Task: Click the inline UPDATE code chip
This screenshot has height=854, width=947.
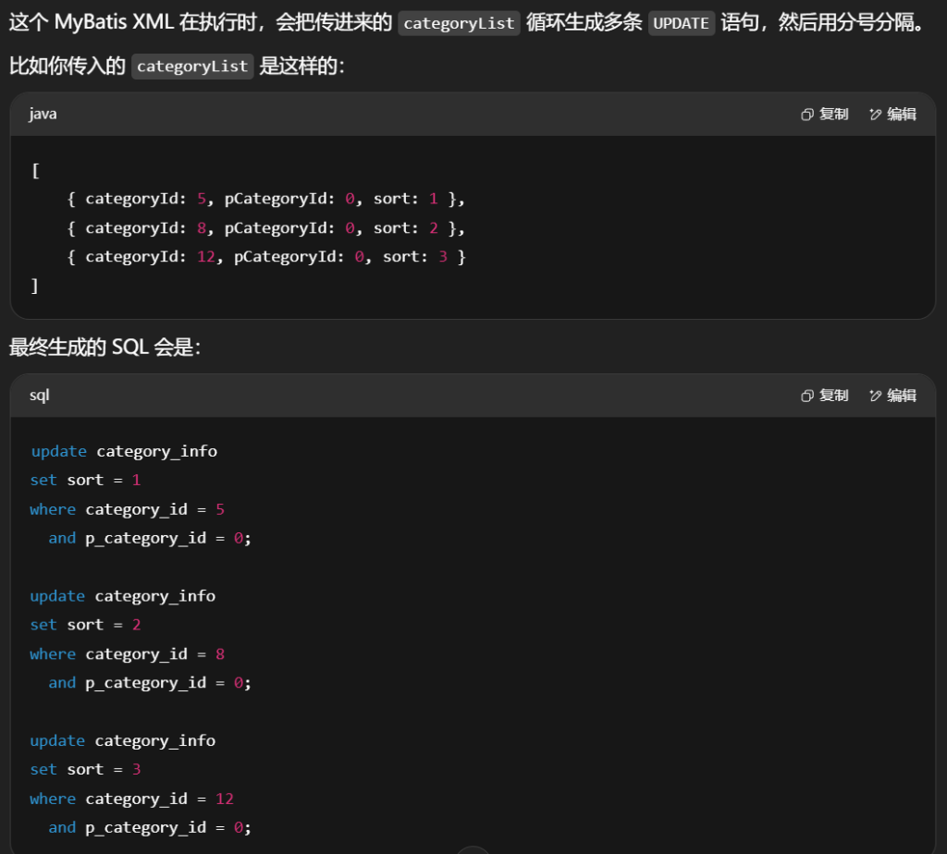Action: 681,23
